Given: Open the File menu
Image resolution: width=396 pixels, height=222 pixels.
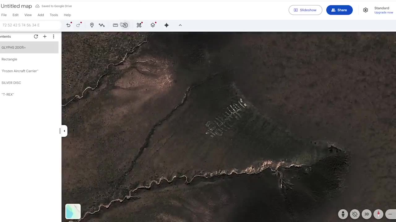Looking at the screenshot, I should [4, 15].
